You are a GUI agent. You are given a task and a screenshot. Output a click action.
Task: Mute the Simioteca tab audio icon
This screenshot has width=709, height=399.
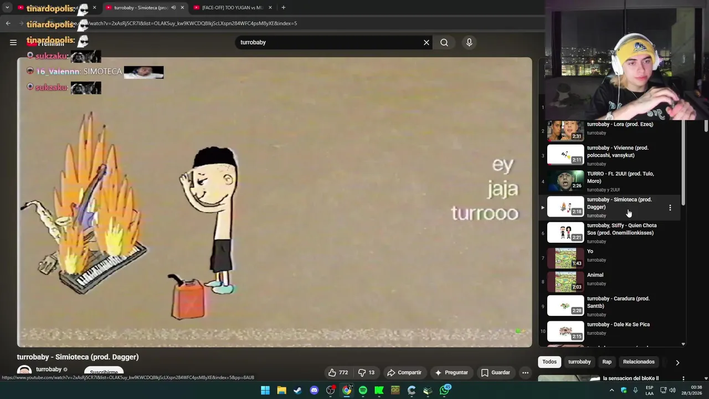tap(173, 8)
